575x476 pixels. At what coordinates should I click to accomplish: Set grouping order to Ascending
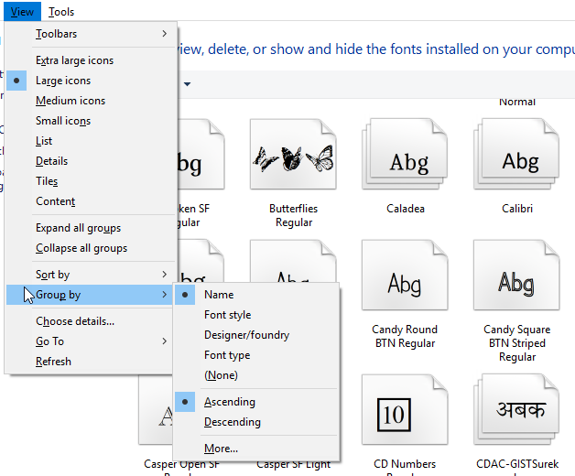[x=256, y=402]
